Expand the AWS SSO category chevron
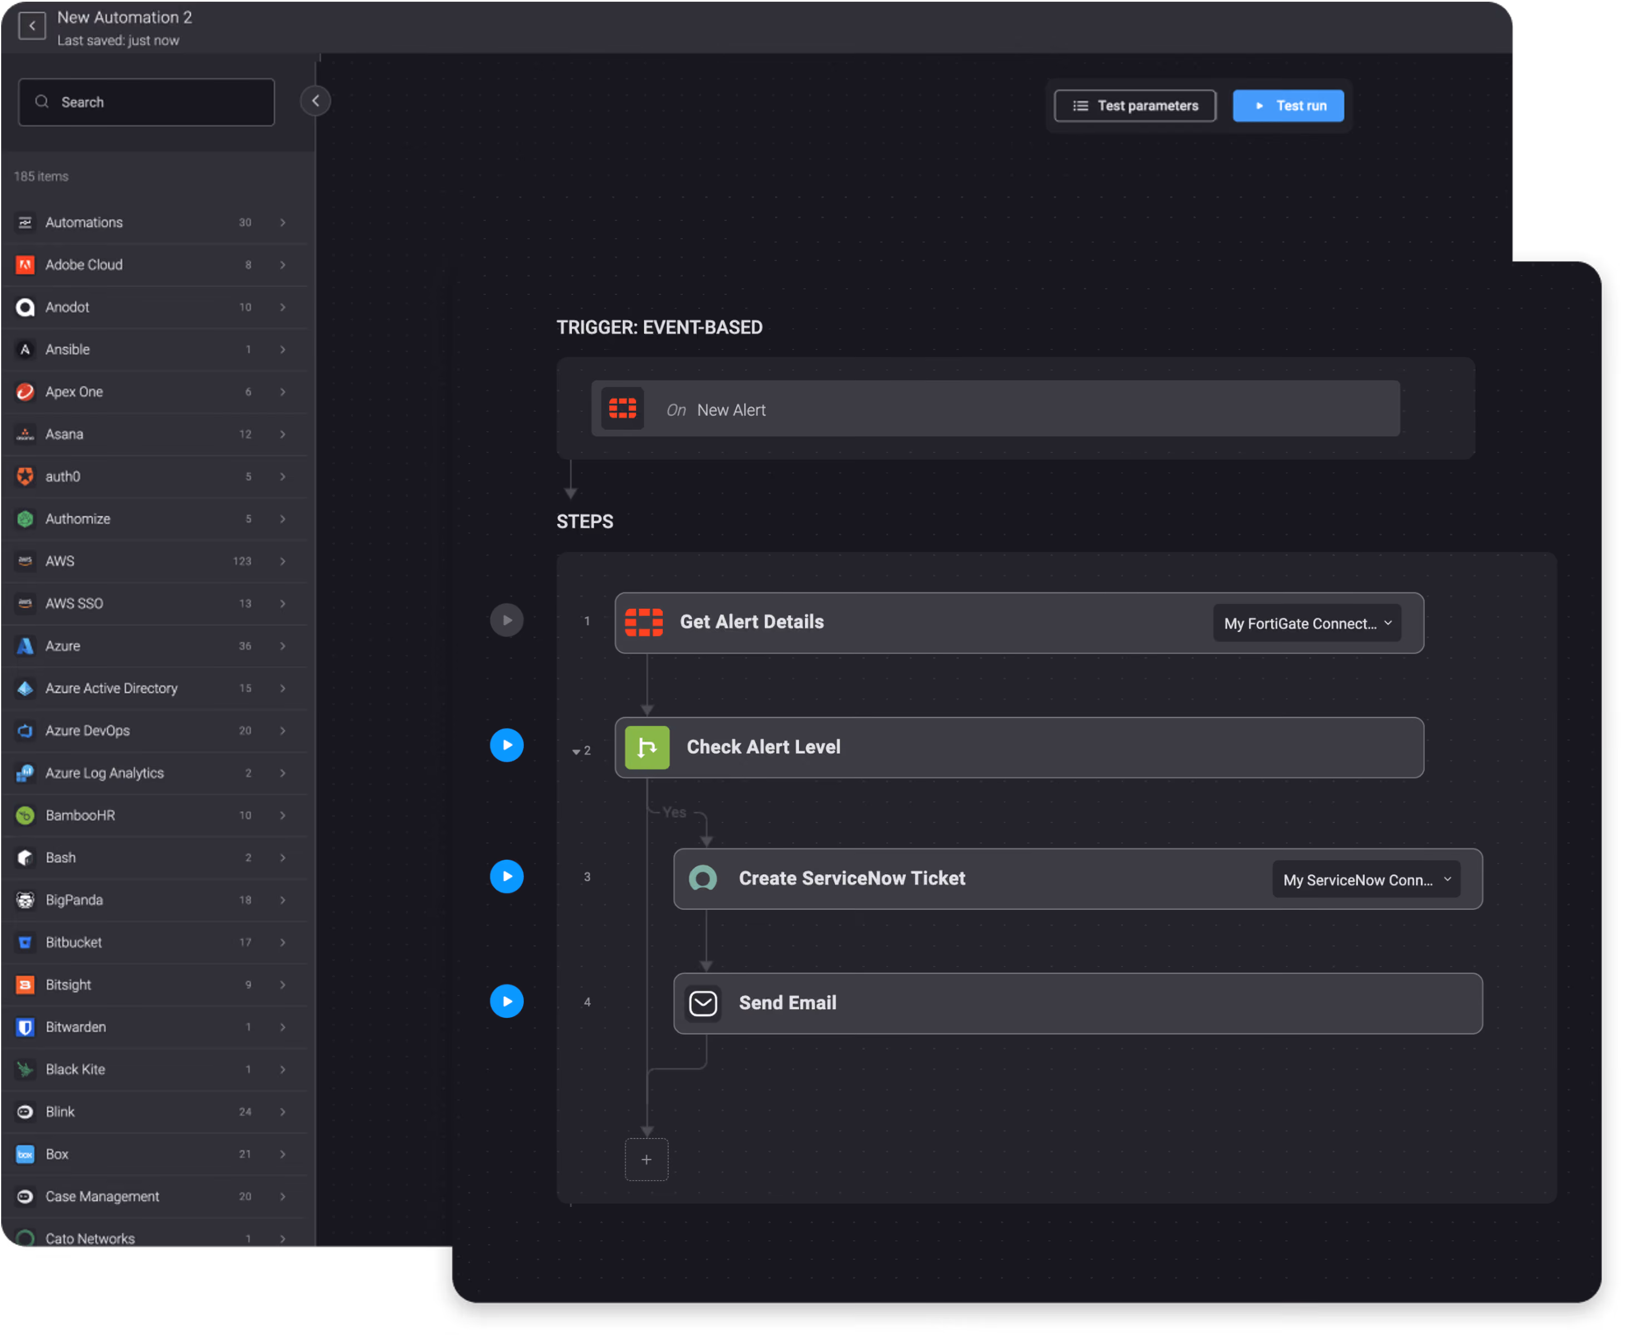 point(283,603)
